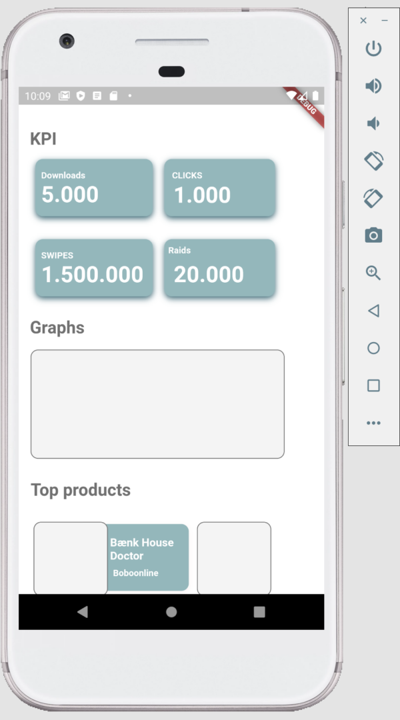The height and width of the screenshot is (720, 400).
Task: Select the CLICKS KPI card showing 1.000
Action: pyautogui.click(x=219, y=187)
